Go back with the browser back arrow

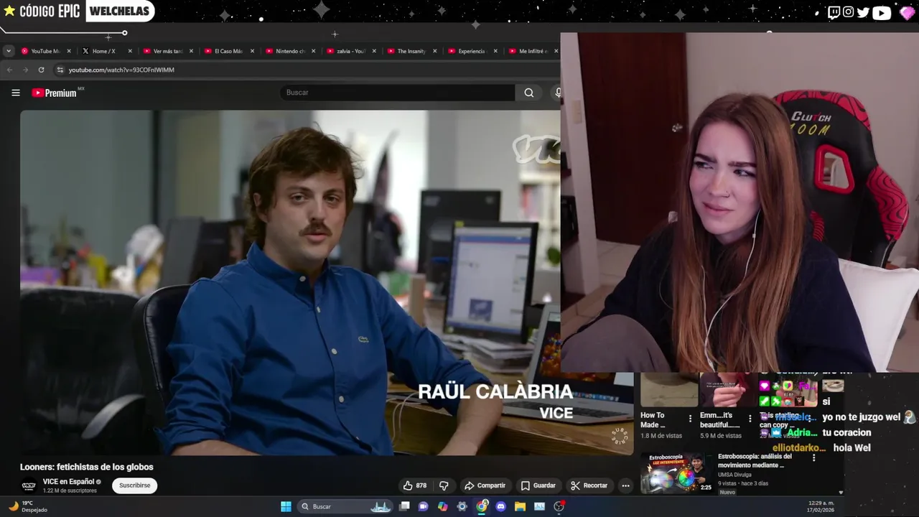[9, 70]
